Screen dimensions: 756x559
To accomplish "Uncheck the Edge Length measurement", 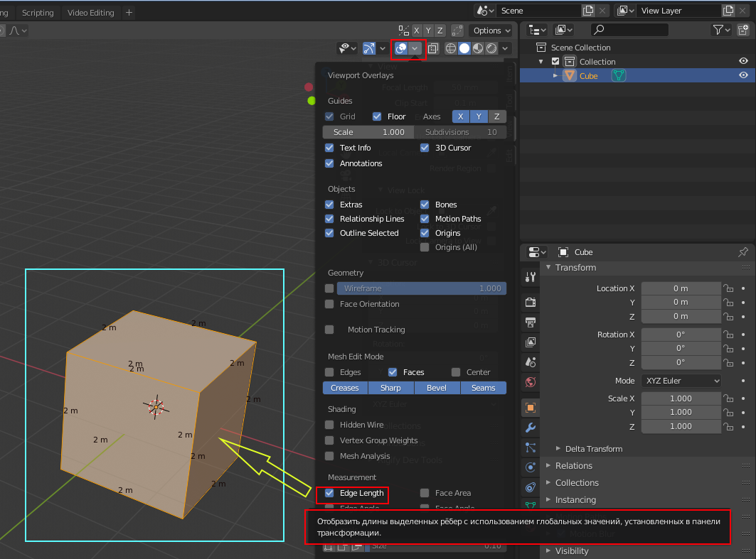I will pyautogui.click(x=329, y=493).
